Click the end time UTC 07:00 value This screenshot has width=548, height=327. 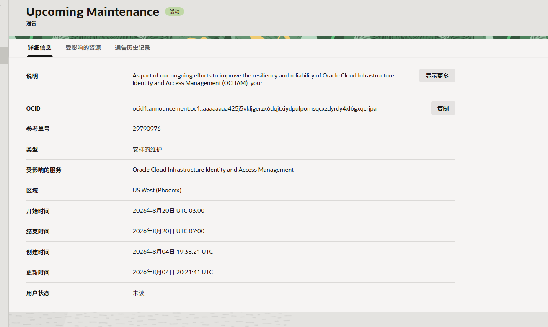(x=168, y=231)
